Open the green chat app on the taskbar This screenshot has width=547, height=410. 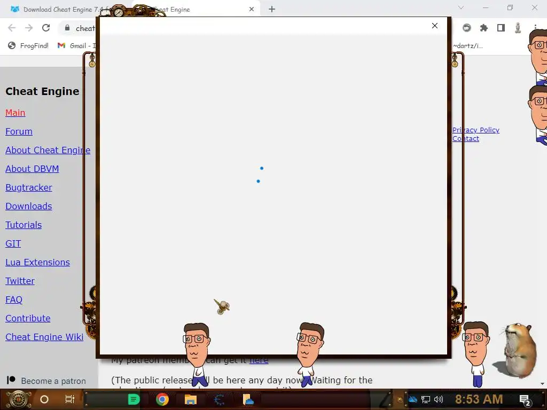(134, 399)
